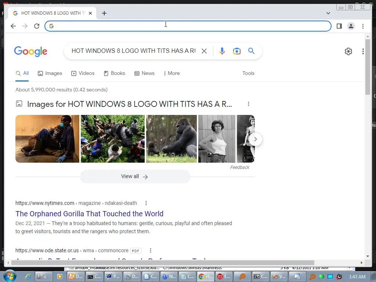Switch to Videos results tab
The height and width of the screenshot is (282, 376).
click(x=83, y=73)
